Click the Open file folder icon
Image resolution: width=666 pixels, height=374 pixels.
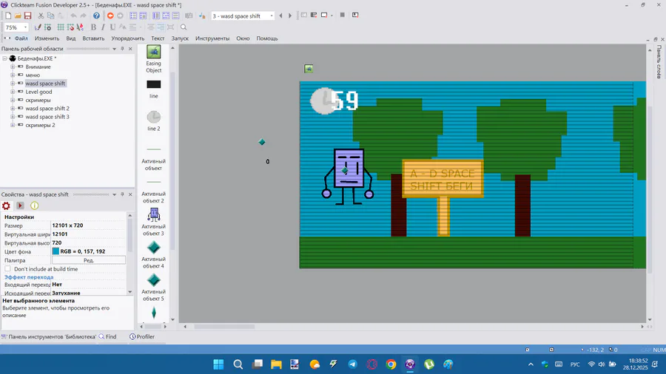coord(18,16)
